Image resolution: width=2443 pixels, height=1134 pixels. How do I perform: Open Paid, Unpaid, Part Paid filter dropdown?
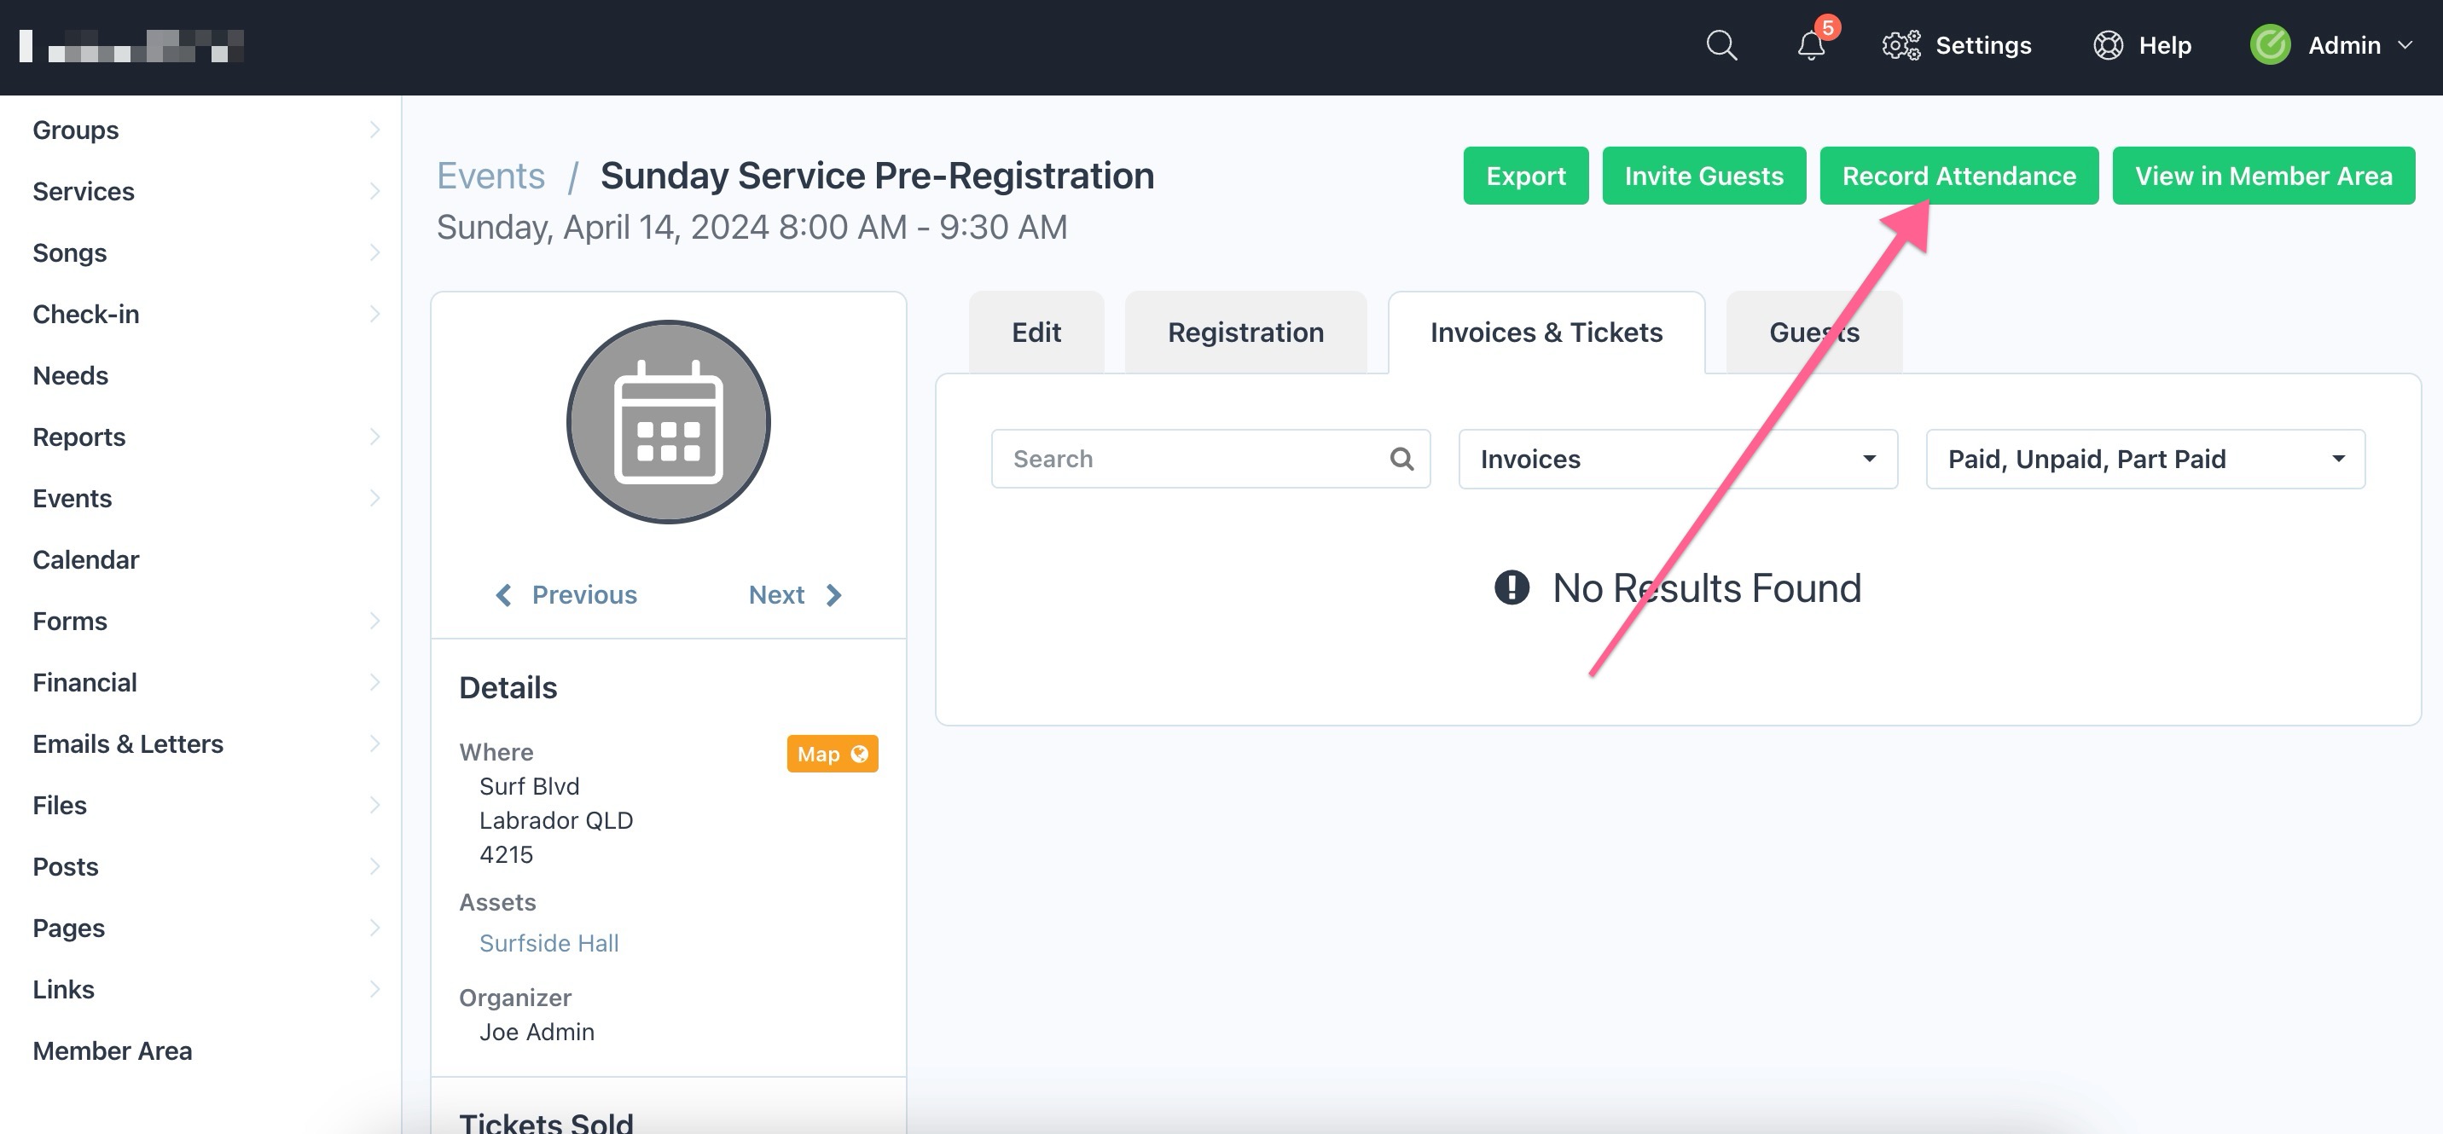(2145, 459)
